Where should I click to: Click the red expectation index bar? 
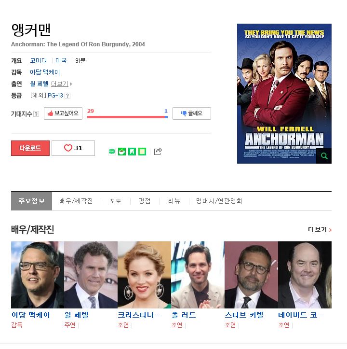(x=126, y=117)
